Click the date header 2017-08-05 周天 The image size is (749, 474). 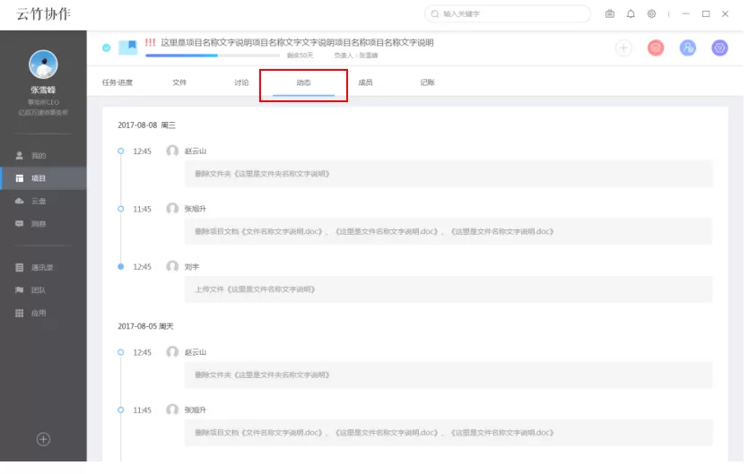[x=145, y=326]
